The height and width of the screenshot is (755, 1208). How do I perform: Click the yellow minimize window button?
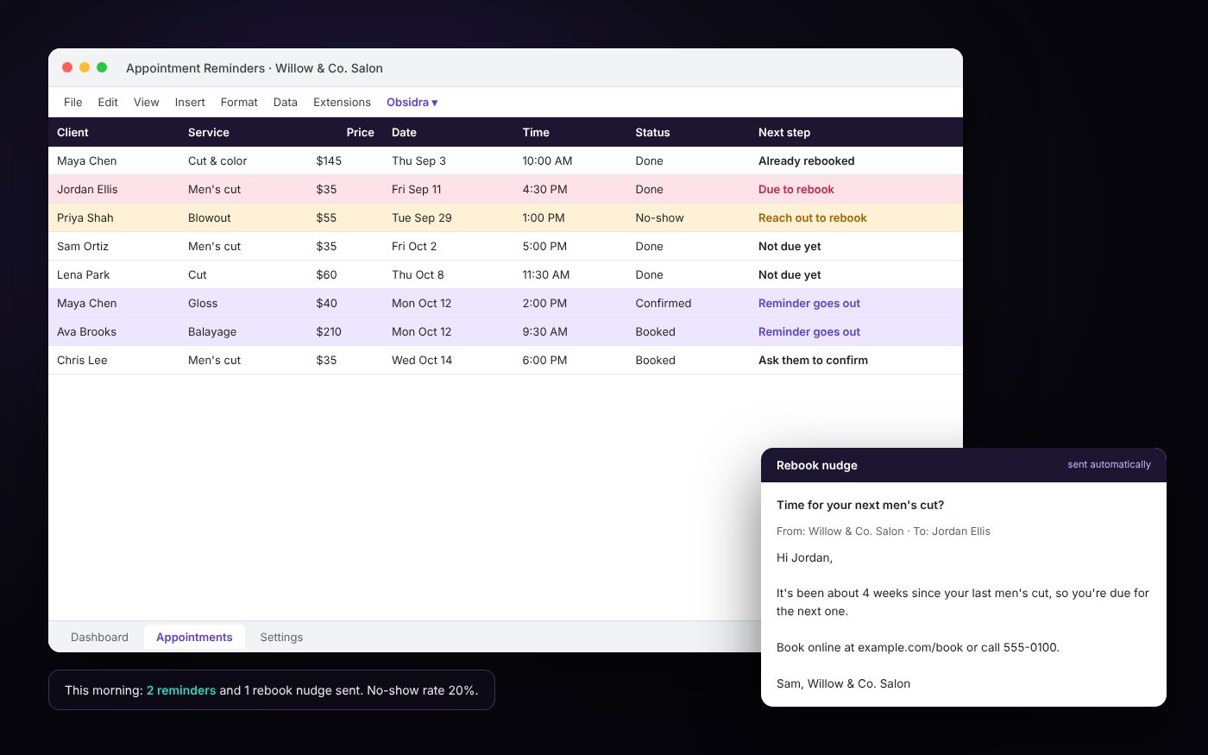pyautogui.click(x=85, y=67)
